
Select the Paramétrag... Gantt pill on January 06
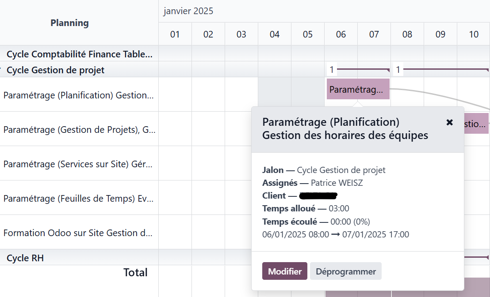click(358, 89)
